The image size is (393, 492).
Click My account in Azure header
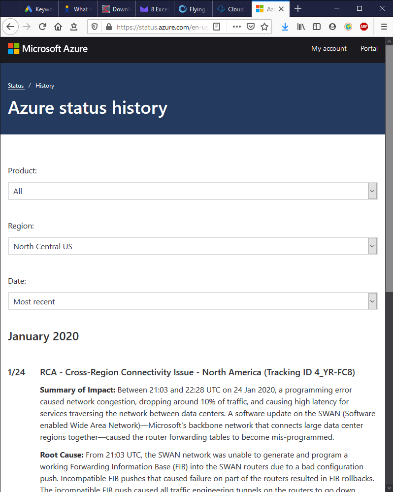point(328,48)
